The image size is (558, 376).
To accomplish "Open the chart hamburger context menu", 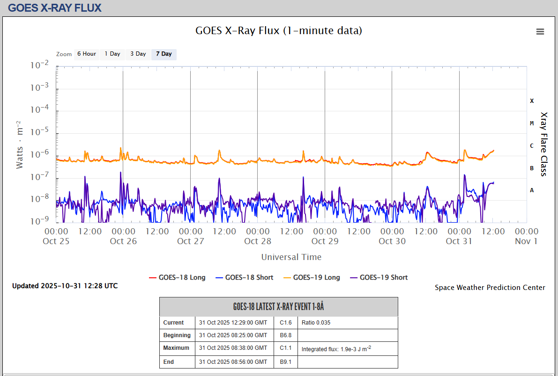I will 540,31.
